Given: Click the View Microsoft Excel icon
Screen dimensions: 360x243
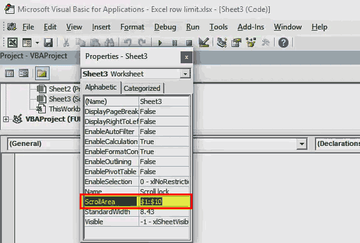Looking at the screenshot, I should (13, 43).
